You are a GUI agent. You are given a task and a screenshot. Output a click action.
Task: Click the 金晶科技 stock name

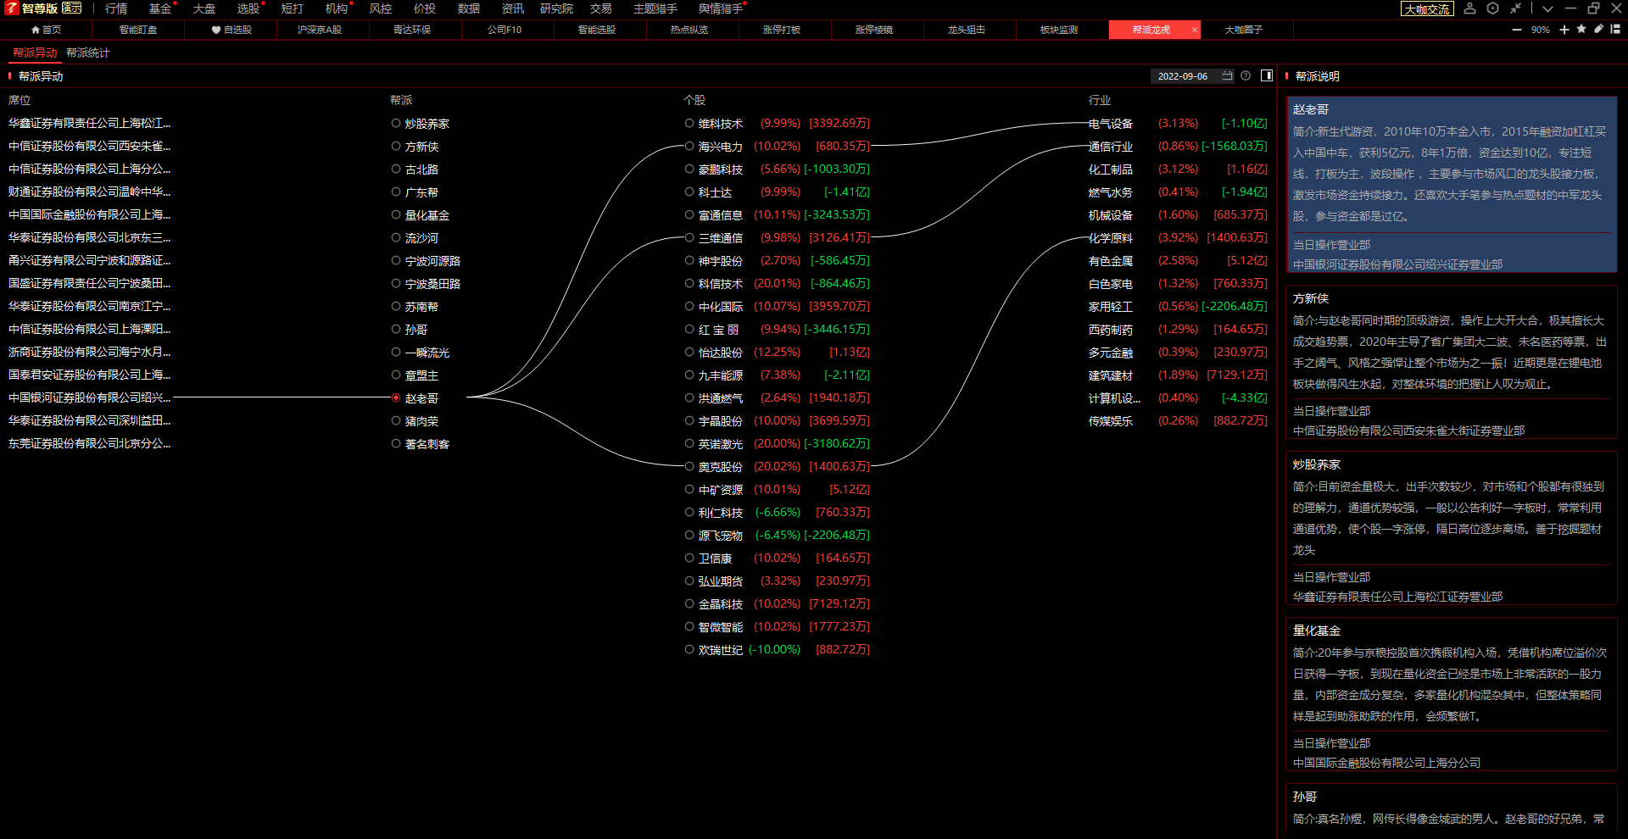pyautogui.click(x=721, y=604)
